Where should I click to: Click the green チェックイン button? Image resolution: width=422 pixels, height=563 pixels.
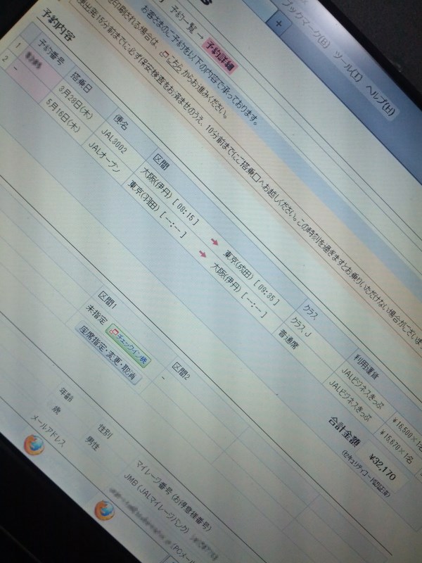[129, 346]
